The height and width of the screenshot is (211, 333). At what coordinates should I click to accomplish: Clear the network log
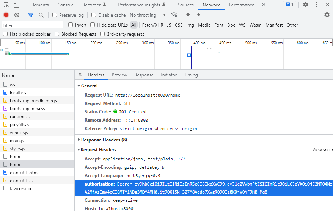coord(17,15)
